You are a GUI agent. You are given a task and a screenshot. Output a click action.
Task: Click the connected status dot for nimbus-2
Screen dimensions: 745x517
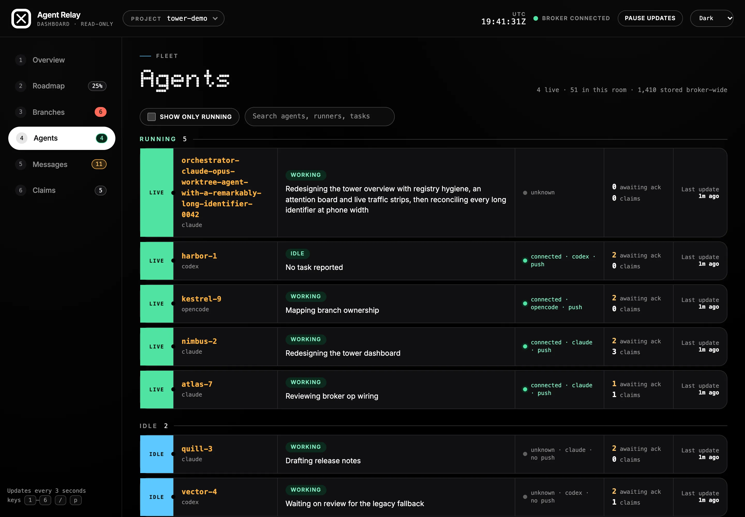[525, 346]
